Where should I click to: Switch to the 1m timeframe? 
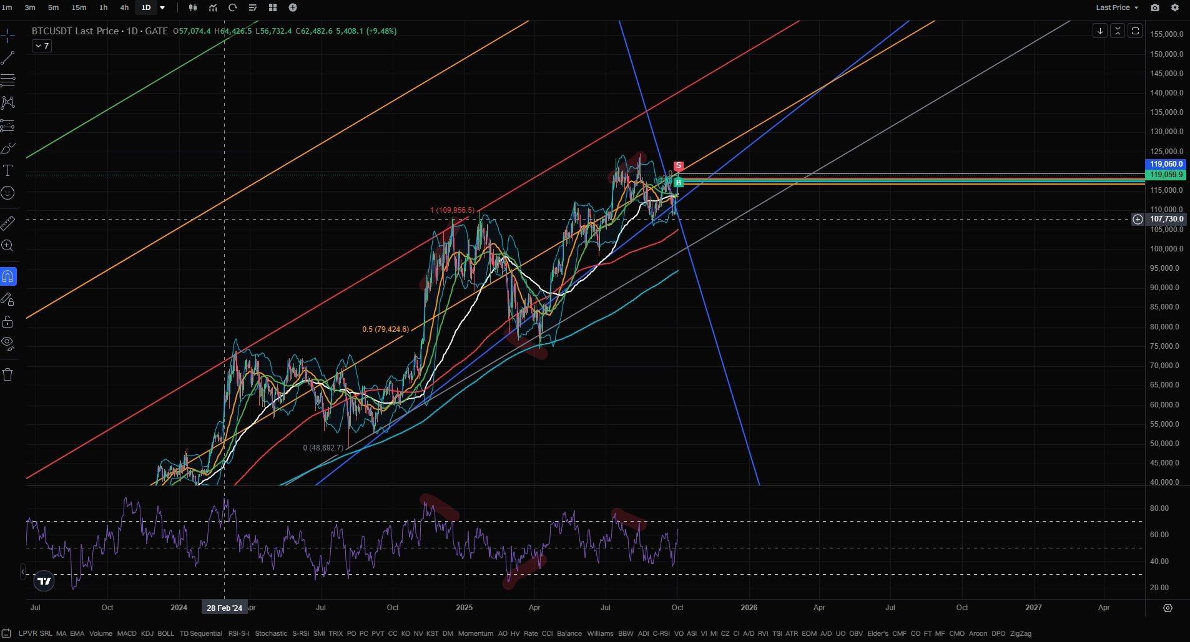pos(7,7)
